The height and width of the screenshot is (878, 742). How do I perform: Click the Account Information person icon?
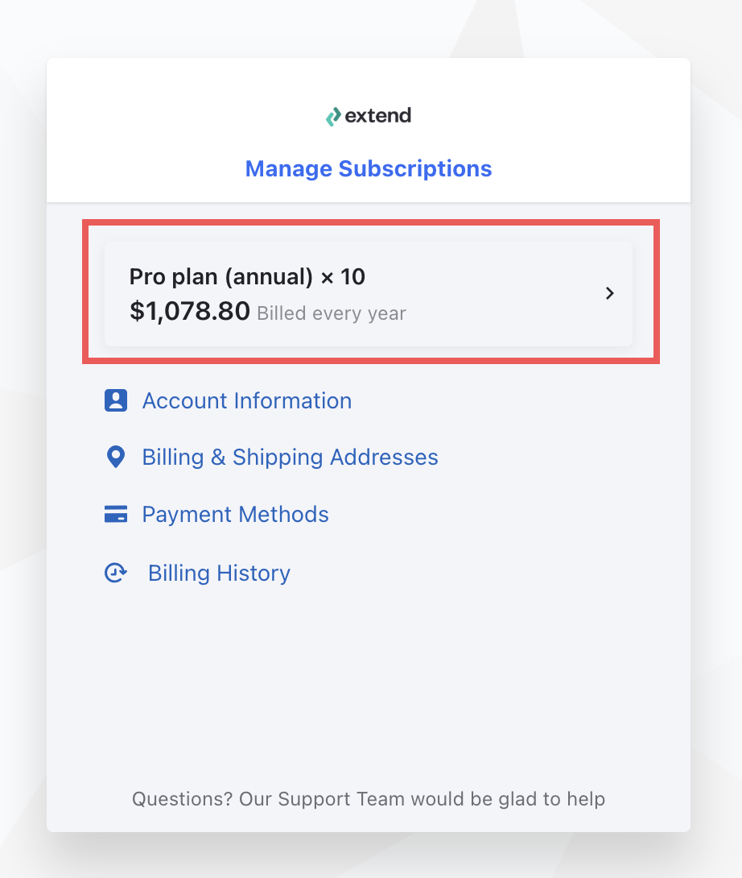tap(116, 400)
